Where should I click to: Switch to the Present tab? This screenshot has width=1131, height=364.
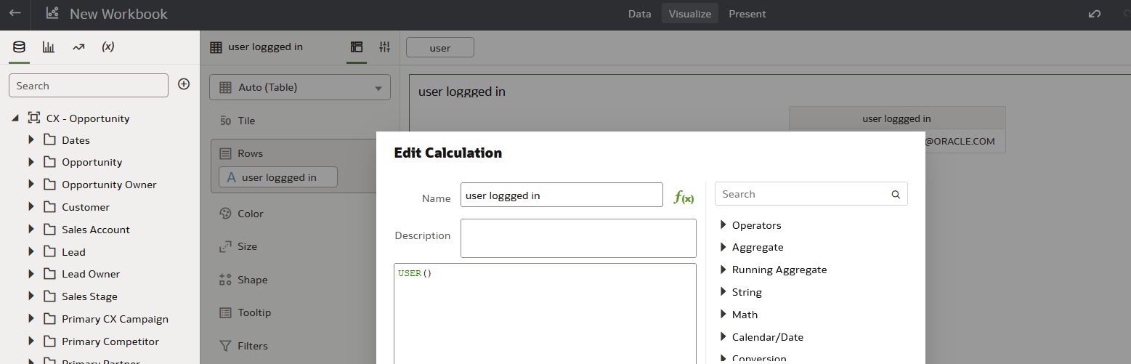pos(747,14)
